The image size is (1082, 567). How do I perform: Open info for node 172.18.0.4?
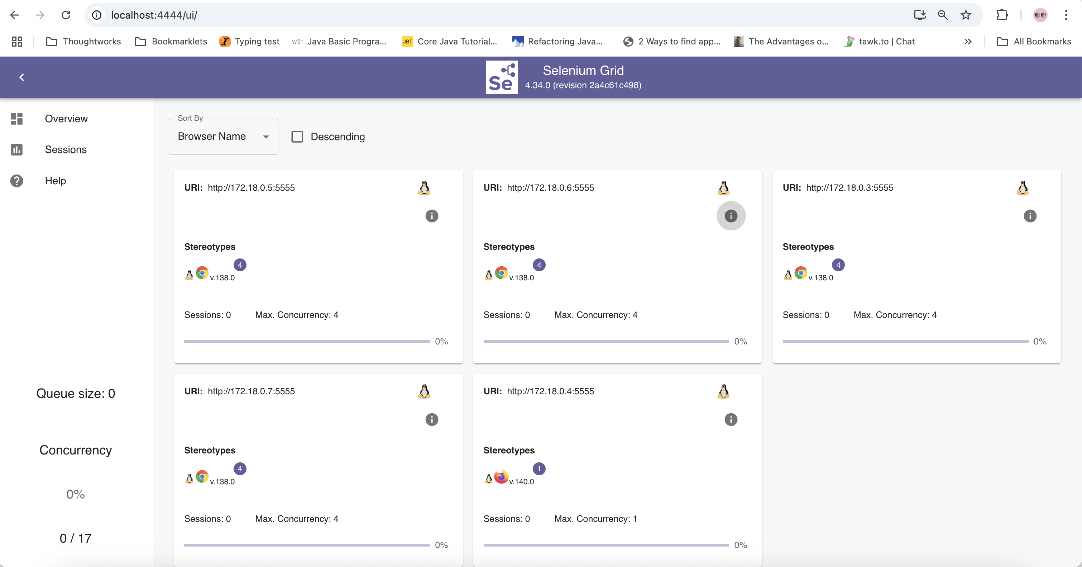point(731,419)
